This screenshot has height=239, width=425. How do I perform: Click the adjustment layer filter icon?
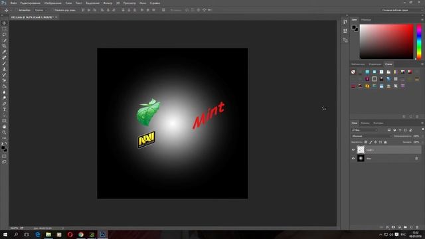(x=394, y=130)
